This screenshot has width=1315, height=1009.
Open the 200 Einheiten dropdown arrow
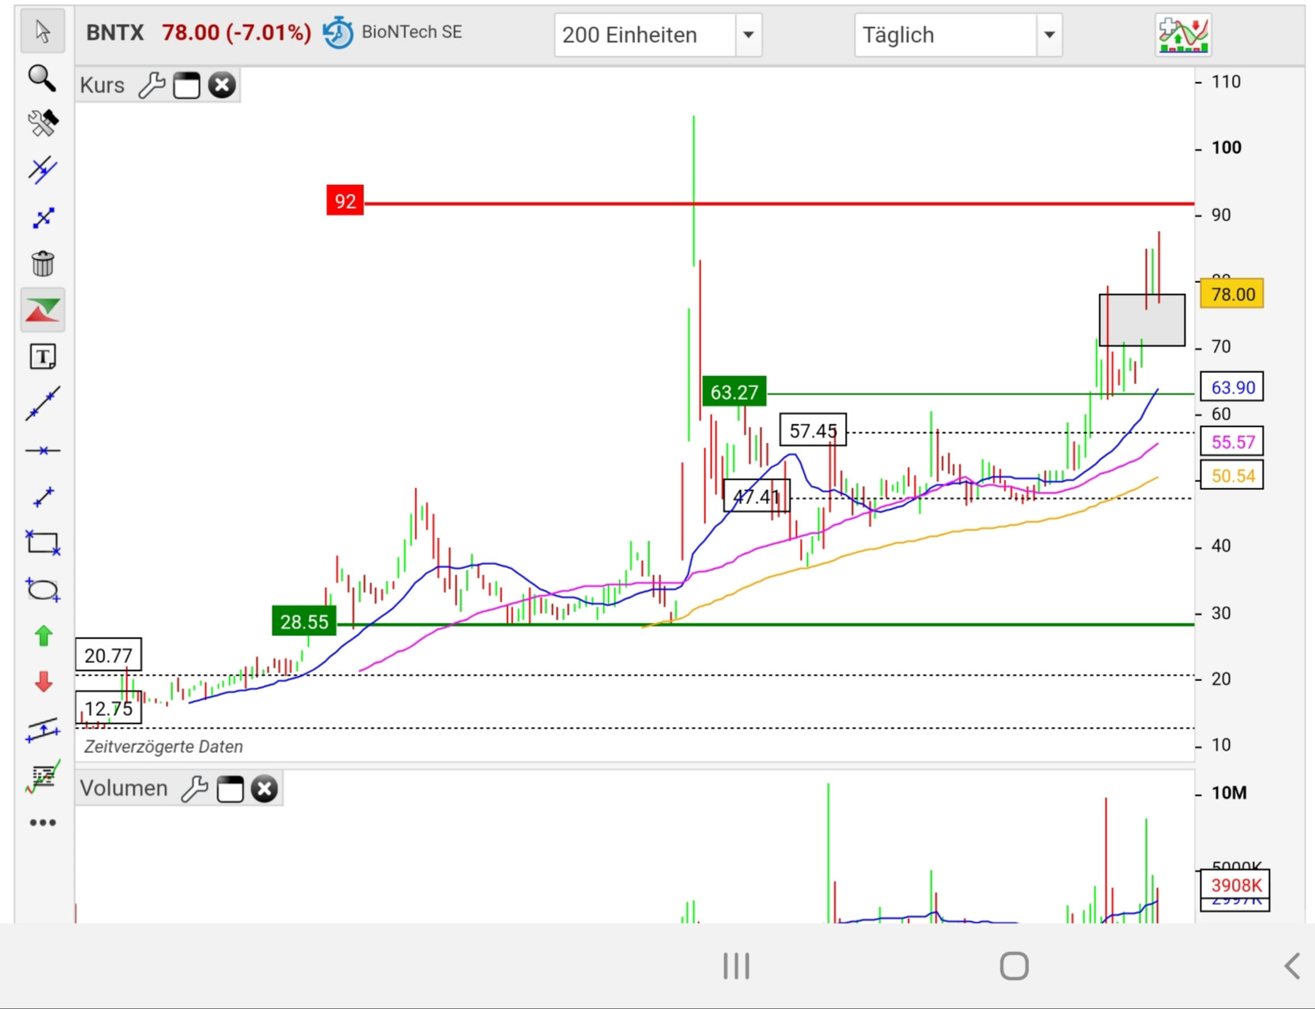coord(748,35)
